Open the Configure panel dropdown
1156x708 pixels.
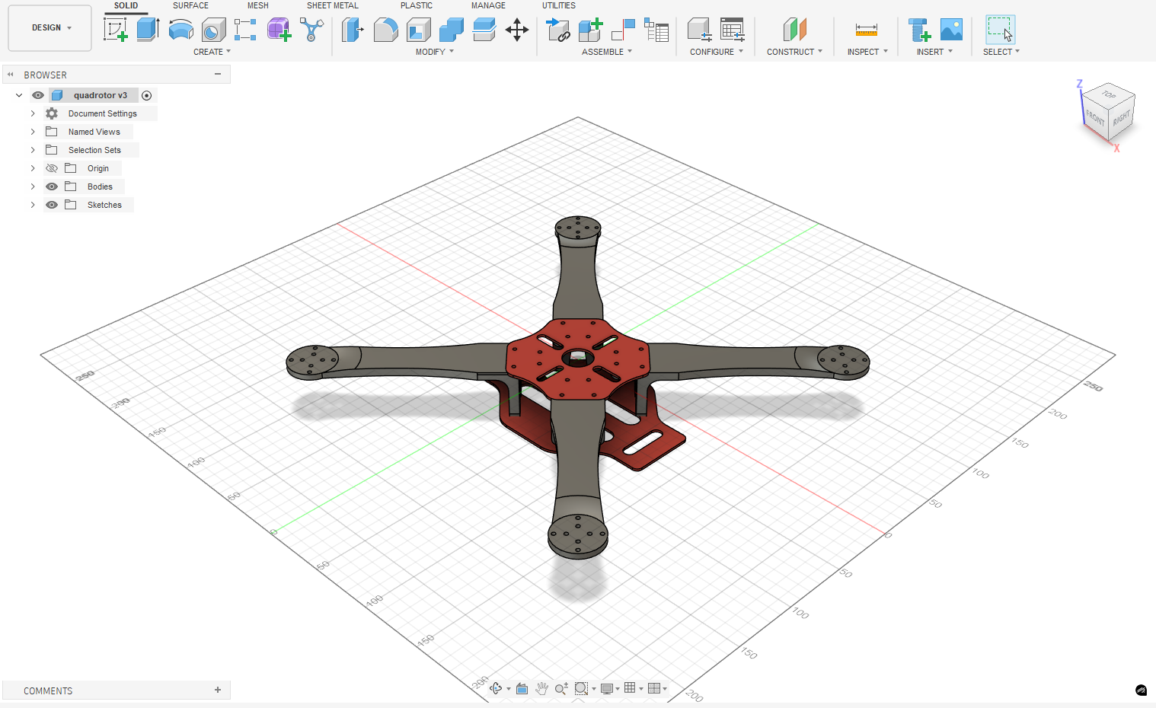click(717, 52)
